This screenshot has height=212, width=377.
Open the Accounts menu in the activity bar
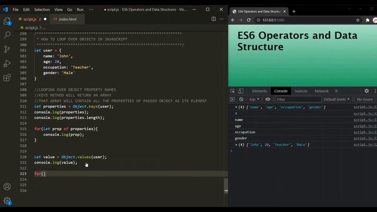[x=7, y=187]
